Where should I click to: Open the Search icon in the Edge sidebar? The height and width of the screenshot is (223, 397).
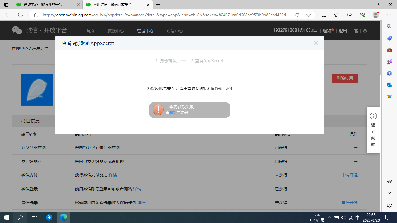[x=389, y=26]
